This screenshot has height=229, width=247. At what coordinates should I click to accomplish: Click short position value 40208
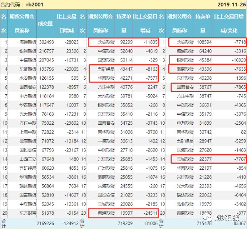[206, 78]
